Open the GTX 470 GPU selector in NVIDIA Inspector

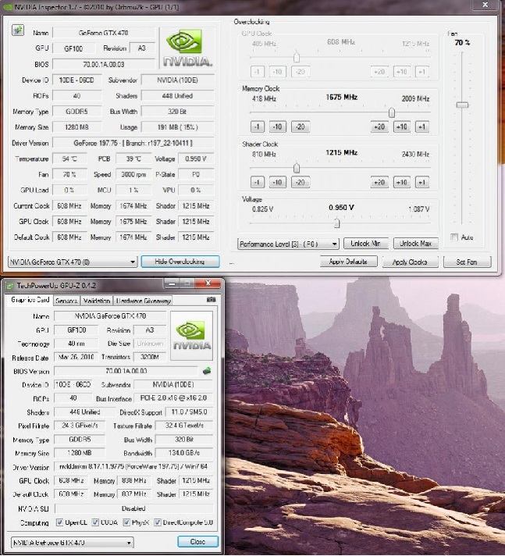73,262
